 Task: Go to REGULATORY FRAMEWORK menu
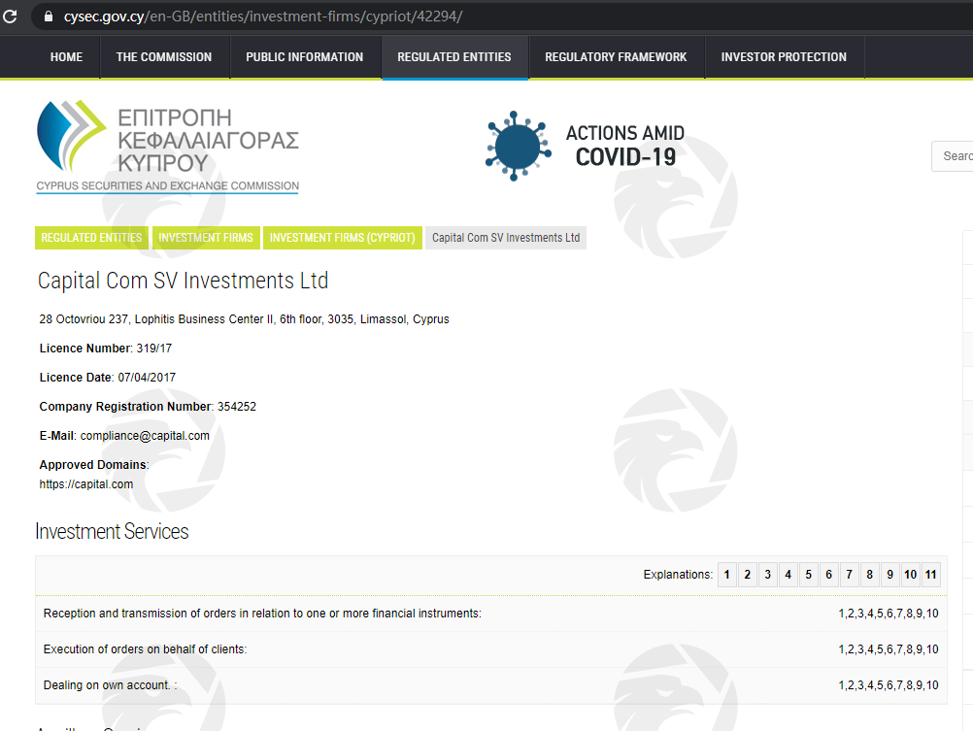[x=616, y=57]
